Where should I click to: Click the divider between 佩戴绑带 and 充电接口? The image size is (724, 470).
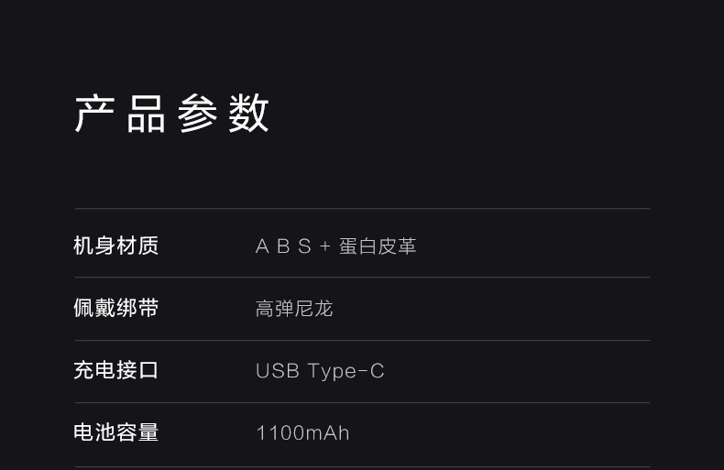click(362, 340)
